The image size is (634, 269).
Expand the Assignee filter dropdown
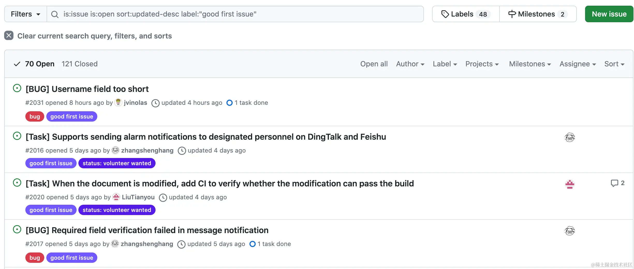(x=578, y=64)
